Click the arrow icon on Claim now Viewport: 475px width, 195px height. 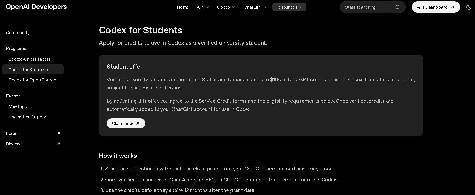(138, 123)
